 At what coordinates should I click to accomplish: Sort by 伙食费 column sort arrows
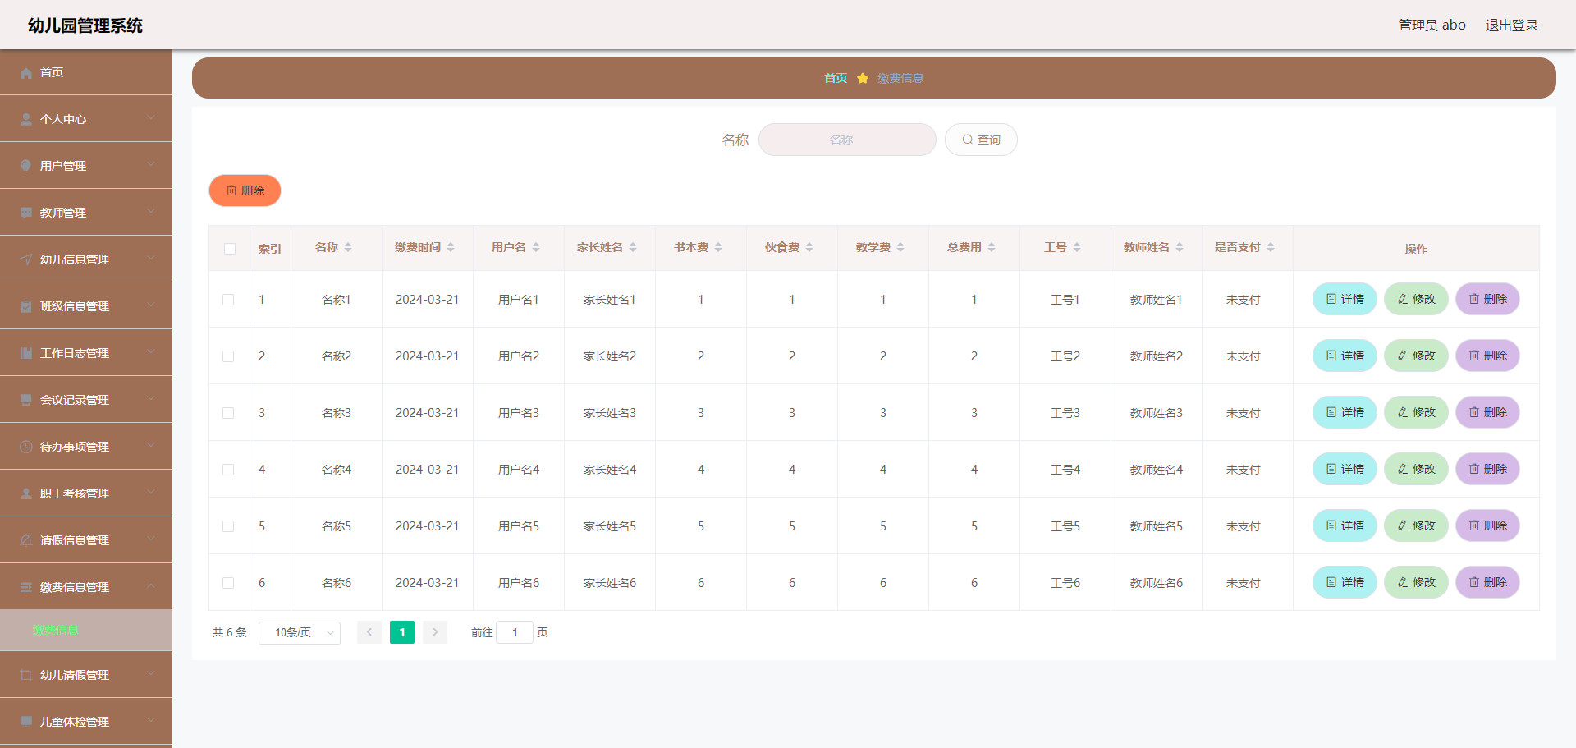click(809, 248)
